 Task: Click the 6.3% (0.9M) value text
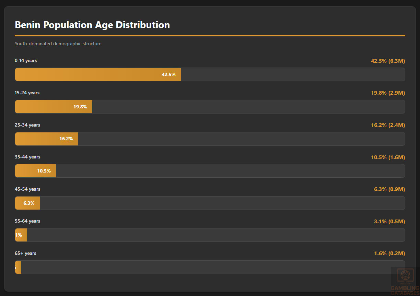click(x=389, y=189)
